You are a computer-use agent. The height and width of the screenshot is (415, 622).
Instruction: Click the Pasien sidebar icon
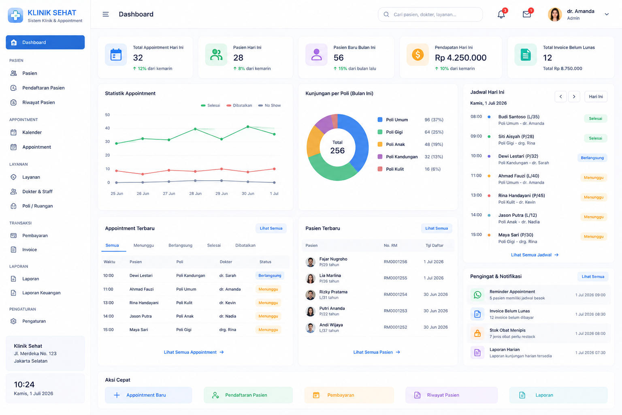tap(13, 73)
